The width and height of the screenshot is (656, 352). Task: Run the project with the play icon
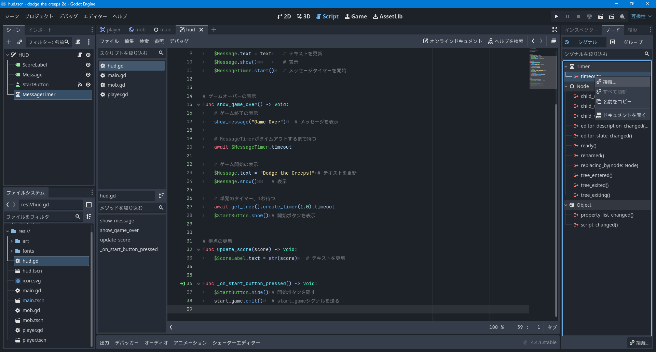pyautogui.click(x=556, y=16)
